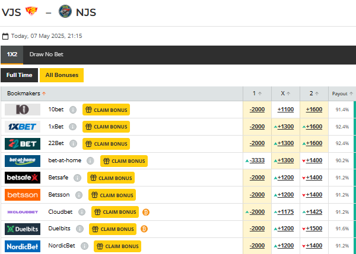Open the bet-at-home bookmaker logo
The width and height of the screenshot is (356, 254).
(x=23, y=161)
